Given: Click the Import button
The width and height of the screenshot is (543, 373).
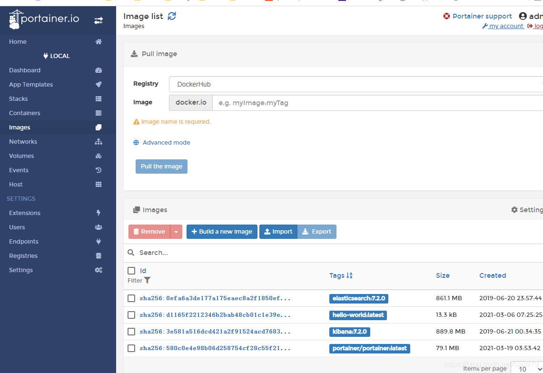Looking at the screenshot, I should [x=278, y=232].
